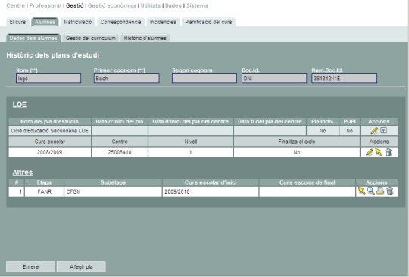Click the Nom field containing Iago
Screen dimensions: 409x277
pyautogui.click(x=48, y=79)
